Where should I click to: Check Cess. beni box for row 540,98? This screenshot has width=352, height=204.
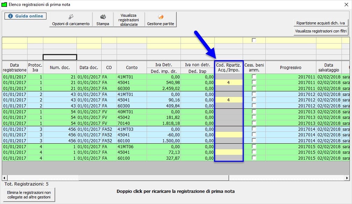click(x=254, y=82)
